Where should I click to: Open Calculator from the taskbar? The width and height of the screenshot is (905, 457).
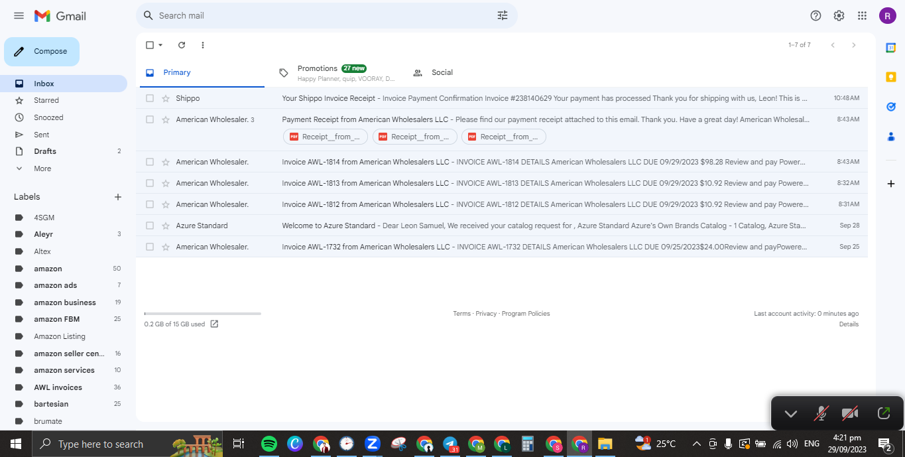[528, 444]
